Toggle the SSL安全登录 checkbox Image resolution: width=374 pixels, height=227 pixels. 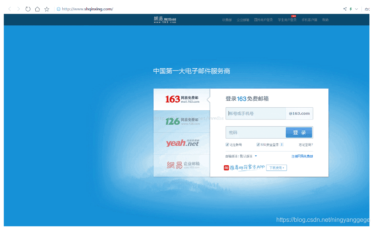pyautogui.click(x=258, y=144)
